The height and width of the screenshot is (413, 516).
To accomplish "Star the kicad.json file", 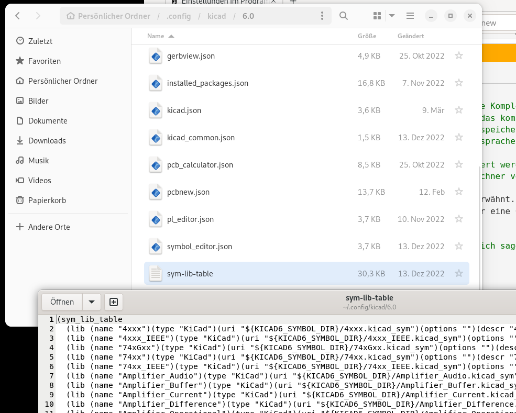I will [x=459, y=110].
